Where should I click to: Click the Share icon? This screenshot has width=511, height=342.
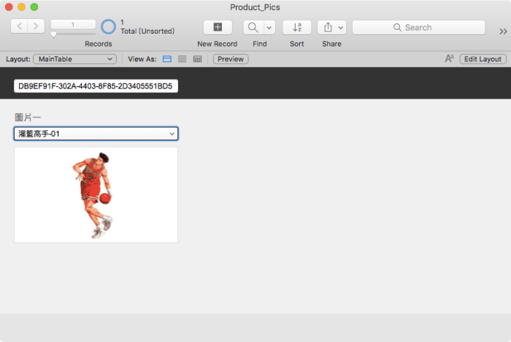click(x=327, y=27)
